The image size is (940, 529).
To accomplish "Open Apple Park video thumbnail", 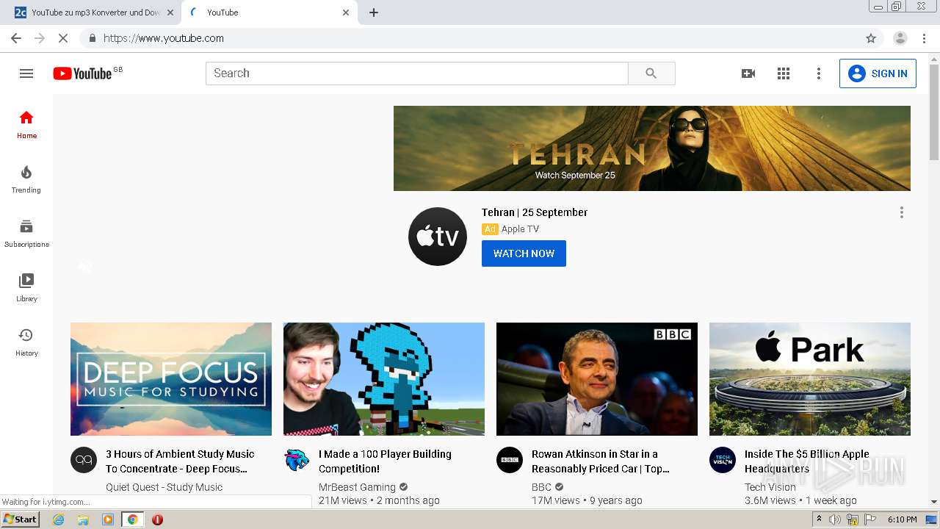I will pyautogui.click(x=810, y=379).
